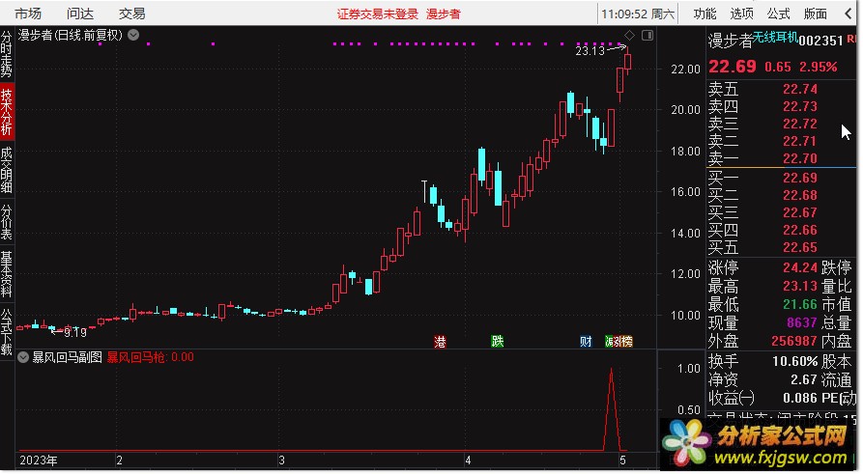The image size is (863, 474).
Task: Select the 无线耳机 concept tag
Action: [775, 38]
